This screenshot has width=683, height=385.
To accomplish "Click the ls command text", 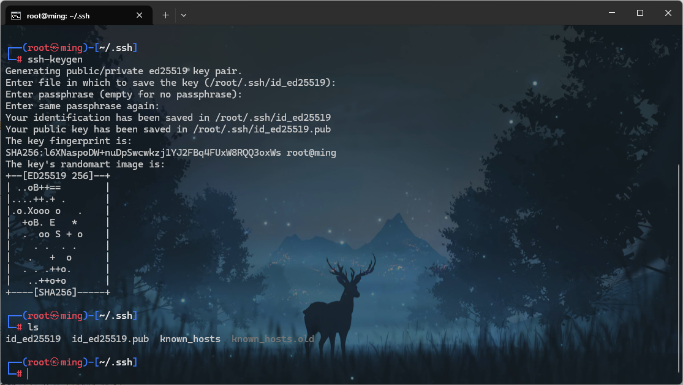I will coord(33,327).
